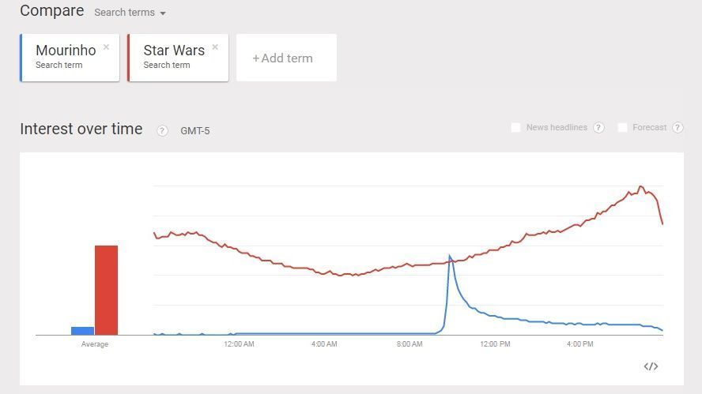Open the embed code icon
The height and width of the screenshot is (394, 702).
pyautogui.click(x=651, y=366)
